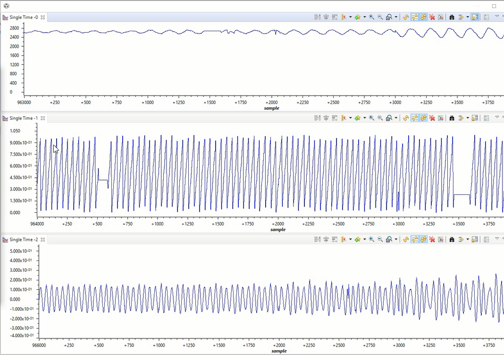The image size is (504, 355).
Task: Close the Single Time -2 tab
Action: [43, 240]
